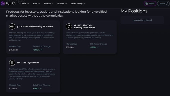This screenshot has width=170, height=96.
Task: Expand the Learn & Help chevron
Action: (x=84, y=3)
